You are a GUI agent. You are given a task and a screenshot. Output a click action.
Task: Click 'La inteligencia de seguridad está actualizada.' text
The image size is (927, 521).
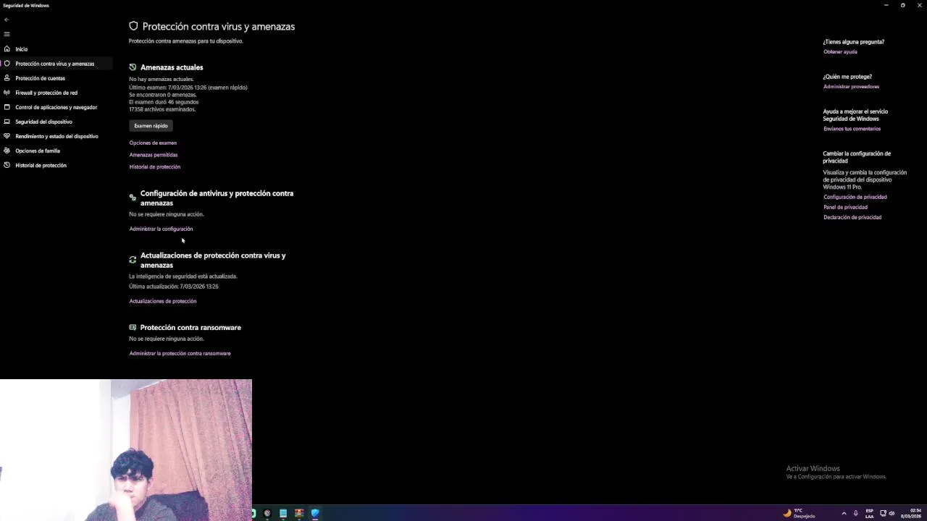183,276
